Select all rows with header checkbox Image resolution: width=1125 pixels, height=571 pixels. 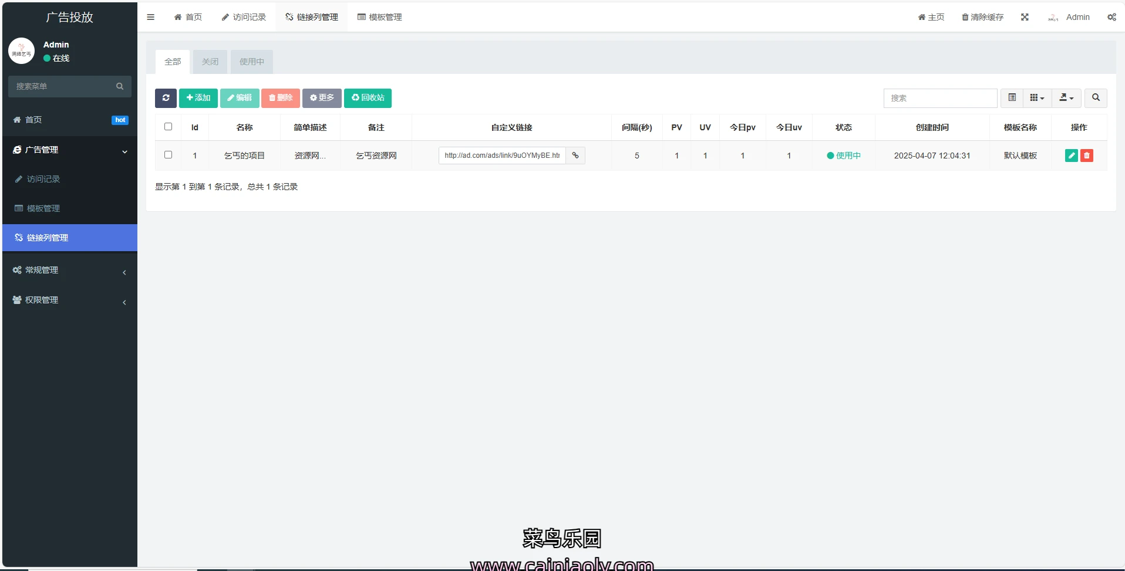point(169,127)
